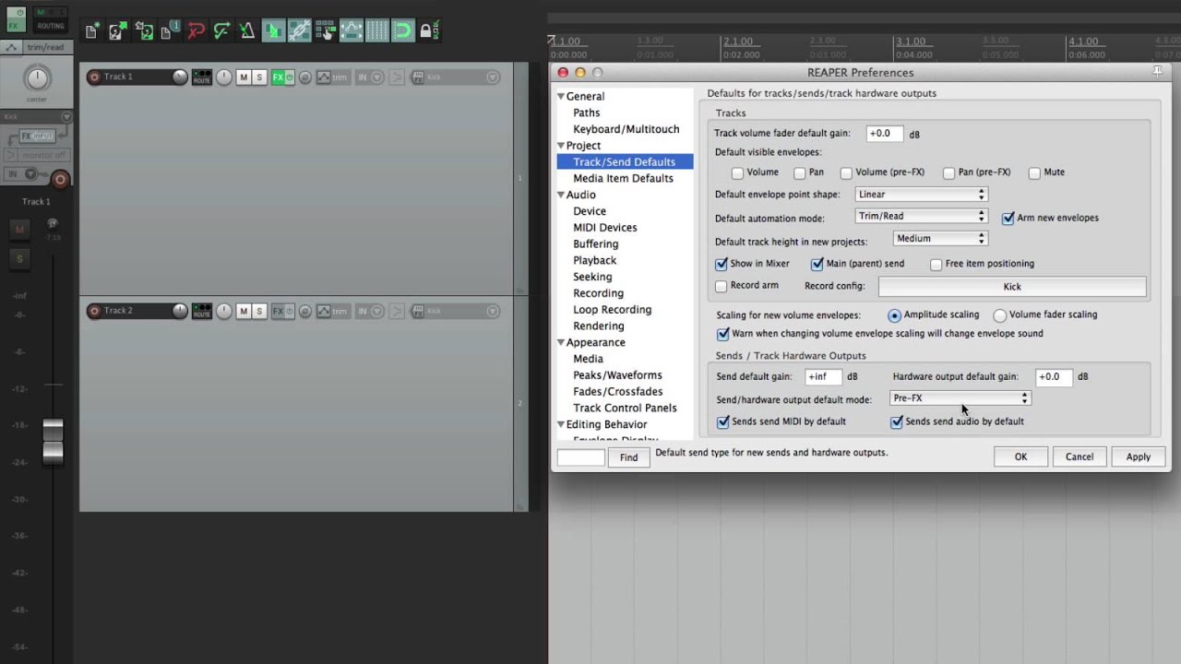Enable Free item positioning
Image resolution: width=1181 pixels, height=664 pixels.
point(936,264)
